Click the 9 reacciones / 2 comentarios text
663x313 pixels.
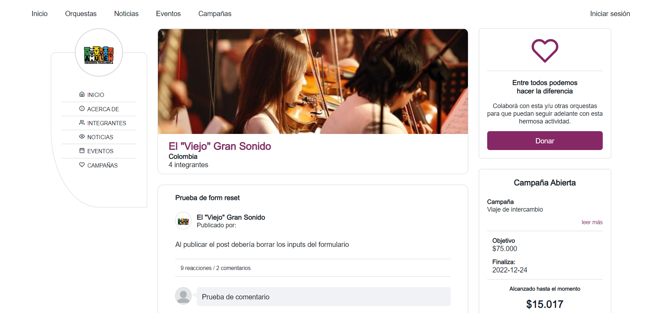(x=215, y=268)
